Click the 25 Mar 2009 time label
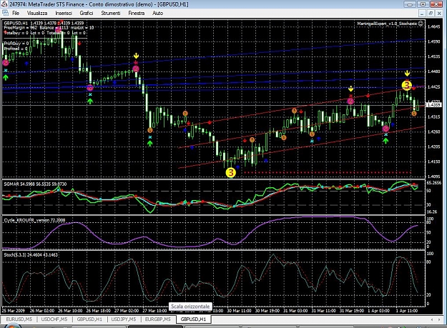The image size is (447, 328). [14, 310]
